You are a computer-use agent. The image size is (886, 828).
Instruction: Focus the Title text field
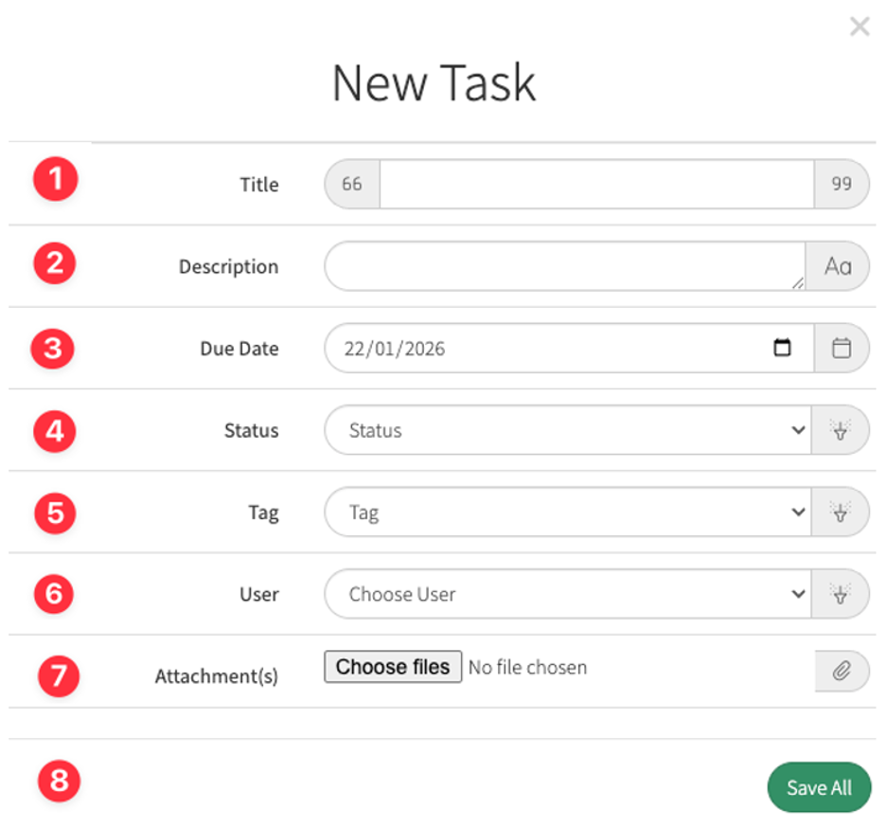596,184
